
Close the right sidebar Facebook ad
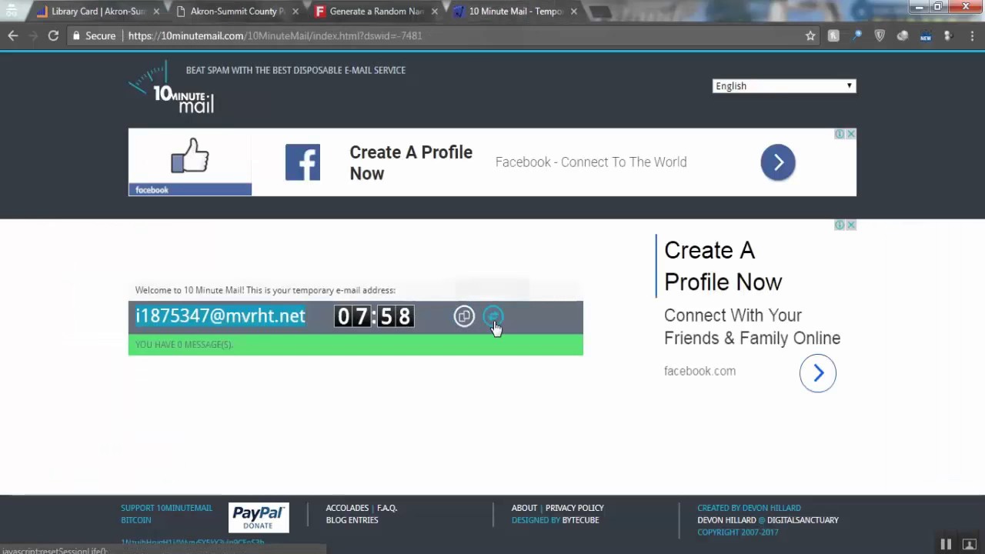point(851,225)
